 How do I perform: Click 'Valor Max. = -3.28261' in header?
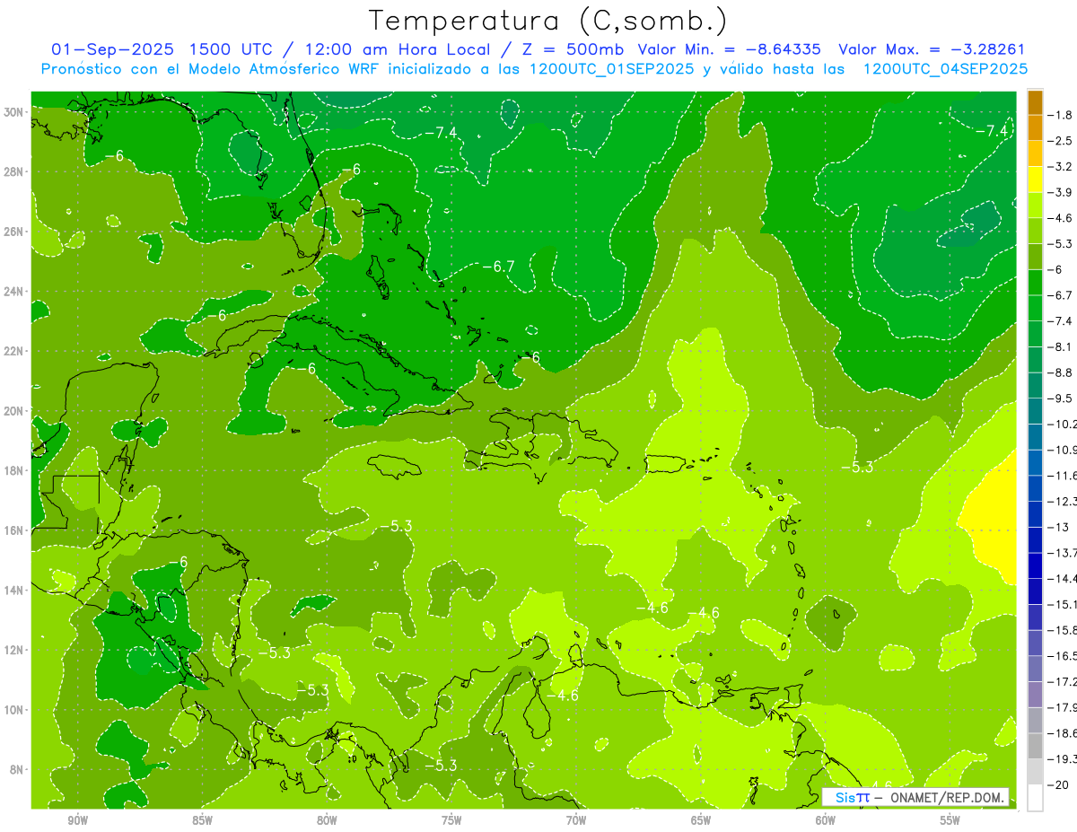pyautogui.click(x=932, y=49)
